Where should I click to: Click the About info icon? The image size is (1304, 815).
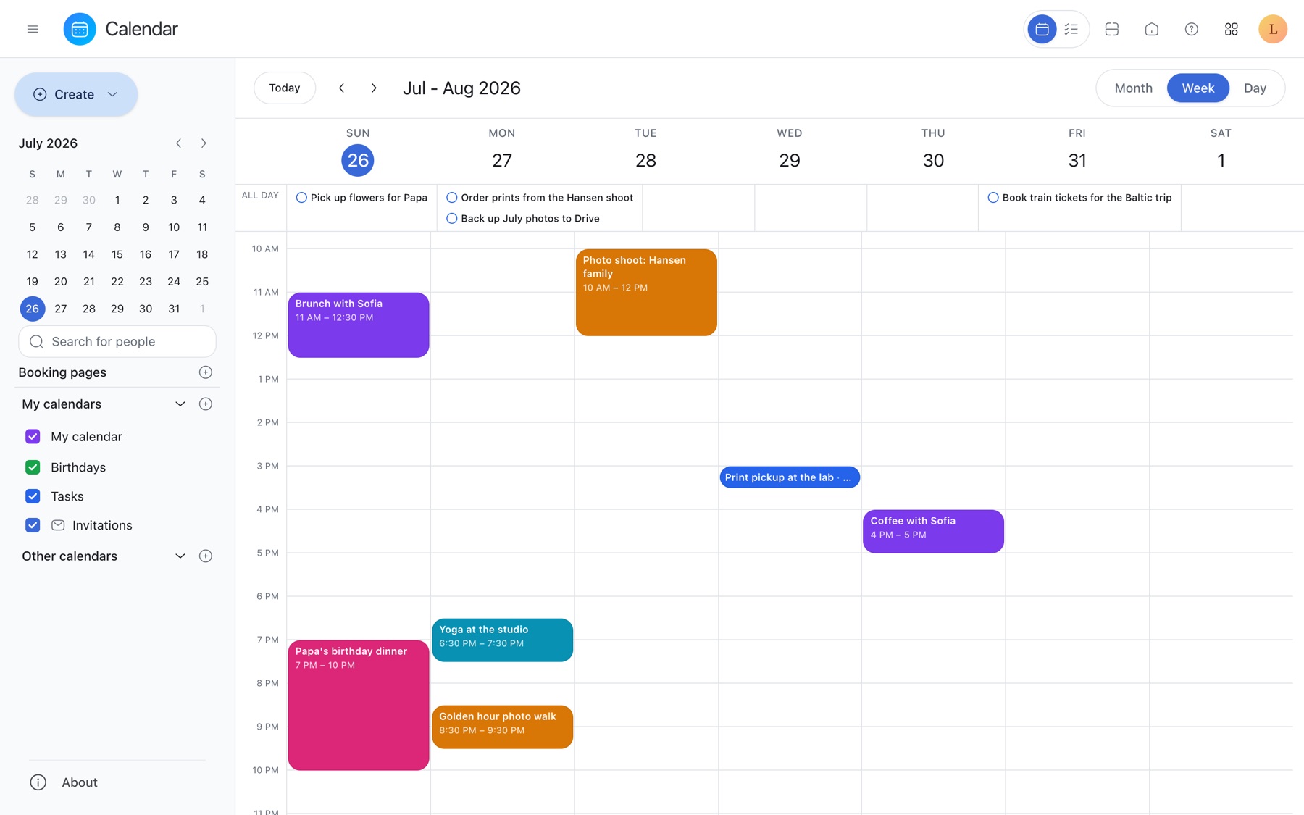[x=38, y=782]
